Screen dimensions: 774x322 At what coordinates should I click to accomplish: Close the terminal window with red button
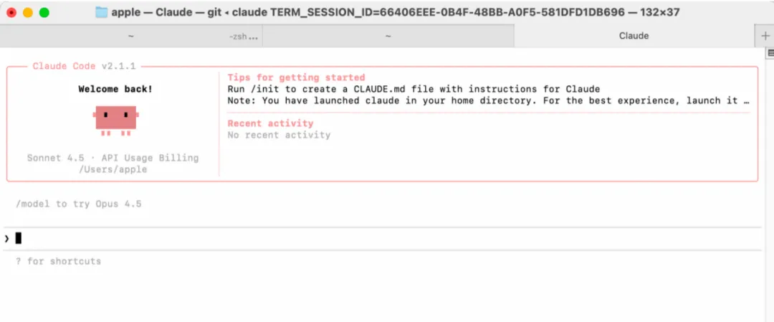pos(11,12)
